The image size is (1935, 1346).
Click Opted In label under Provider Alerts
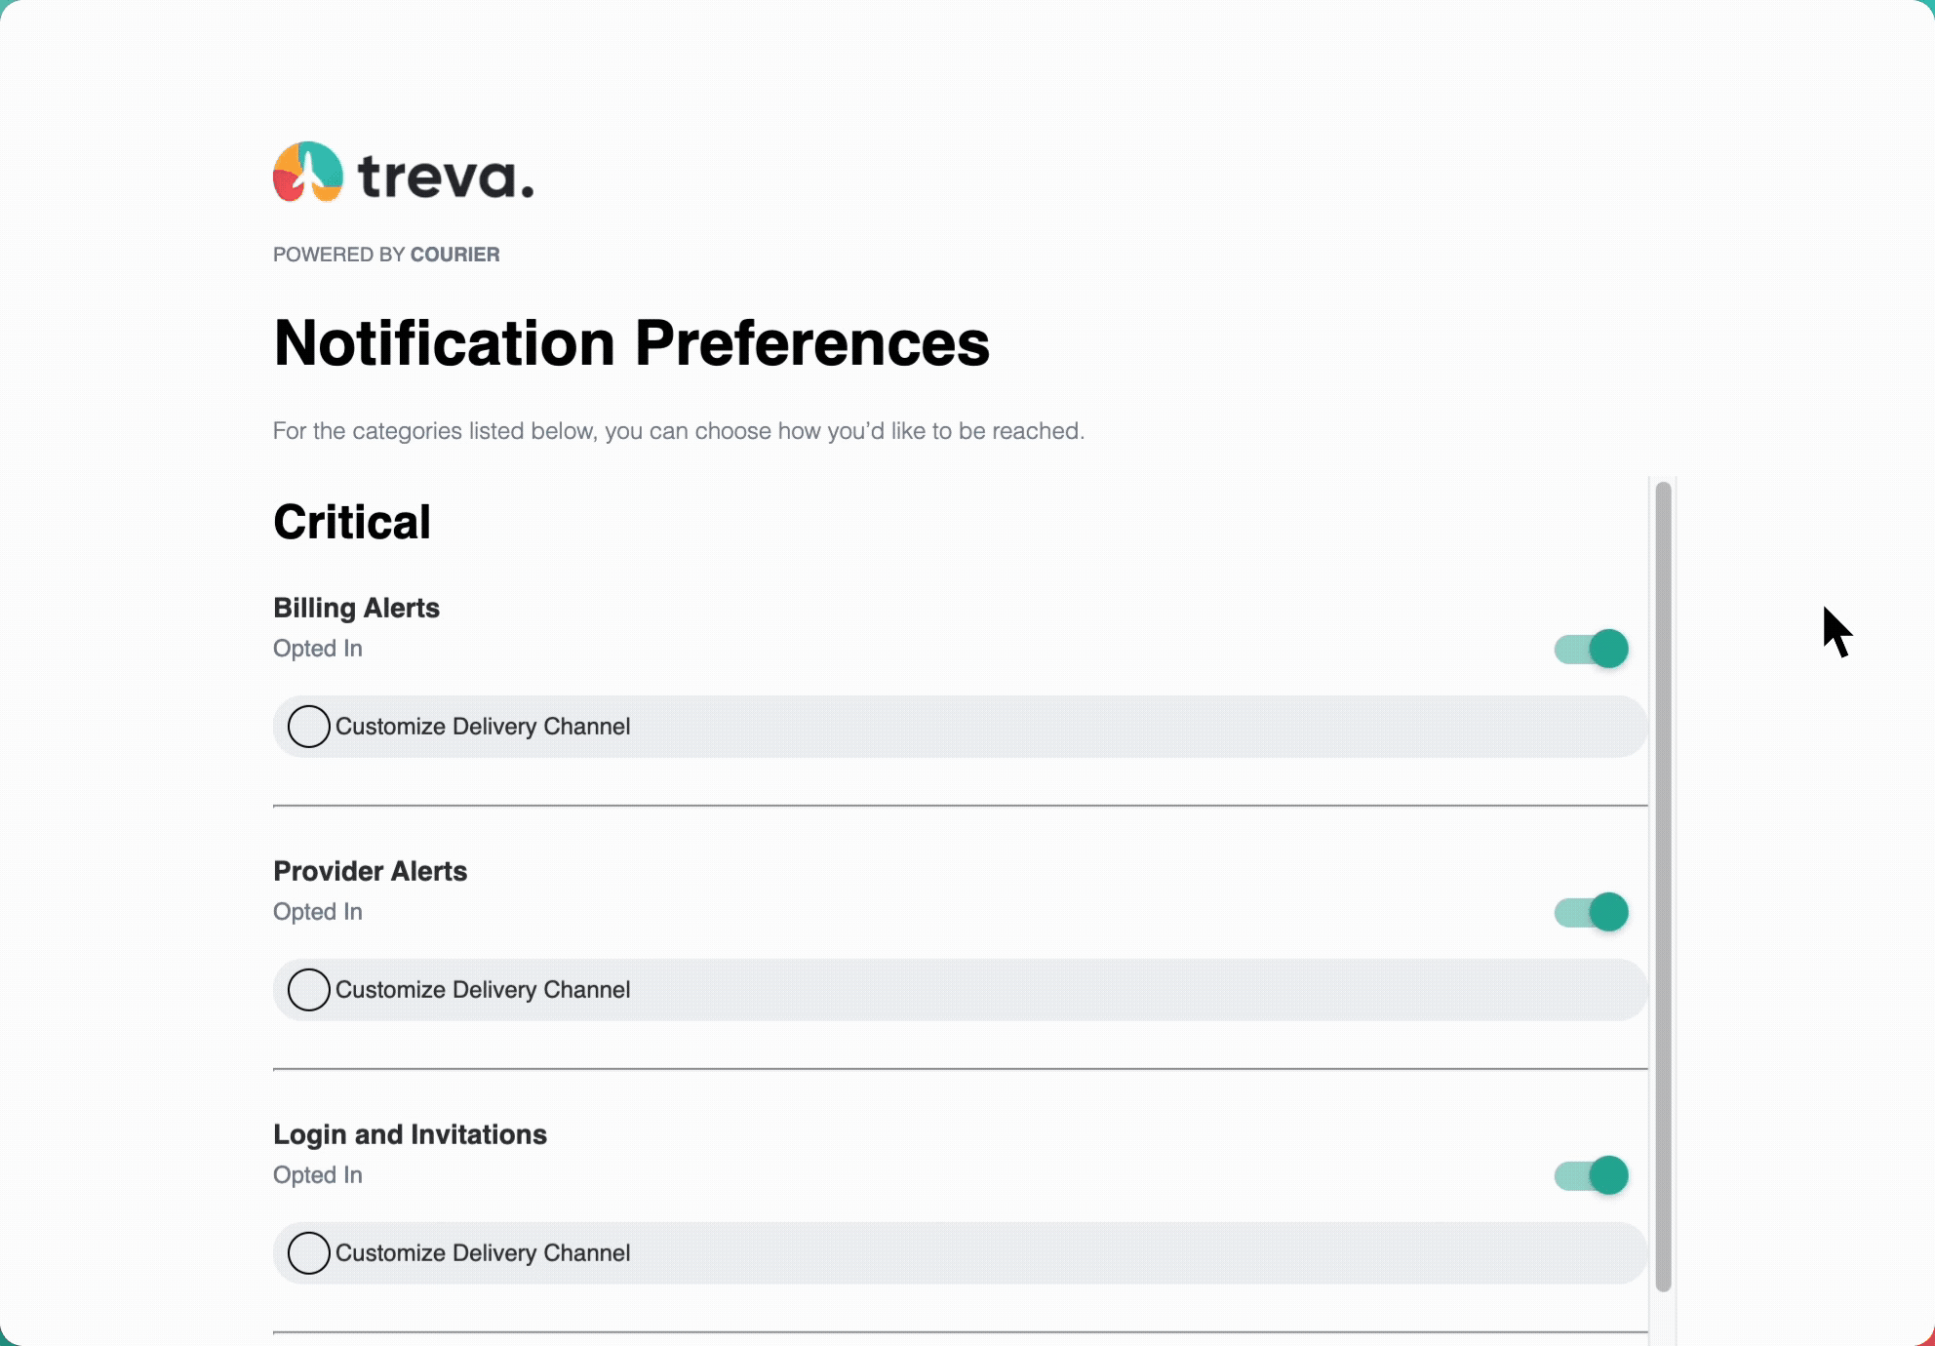click(318, 912)
